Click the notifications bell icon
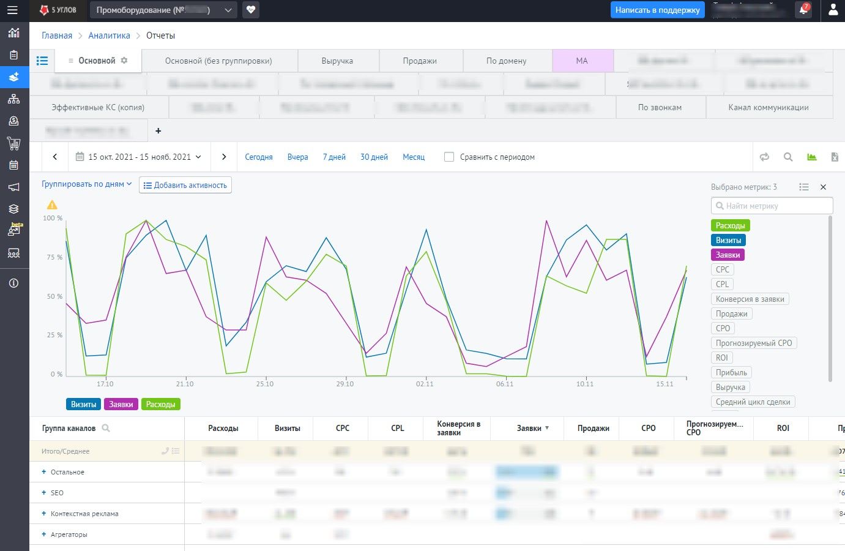This screenshot has height=551, width=845. click(803, 10)
